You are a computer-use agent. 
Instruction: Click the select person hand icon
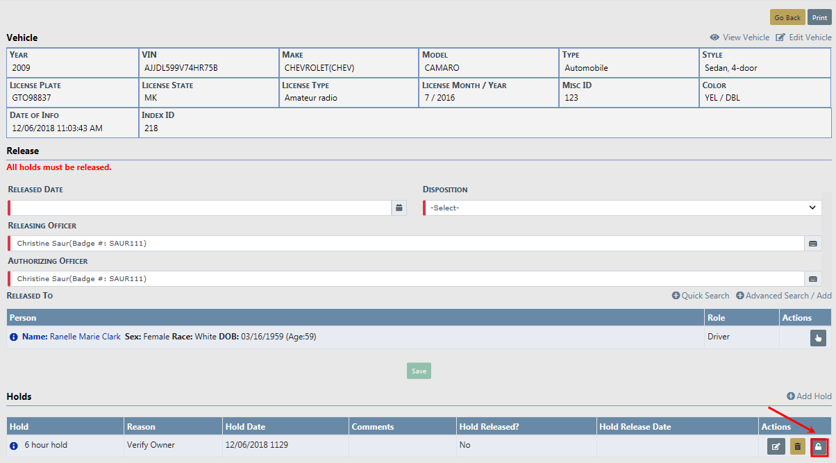pos(818,338)
